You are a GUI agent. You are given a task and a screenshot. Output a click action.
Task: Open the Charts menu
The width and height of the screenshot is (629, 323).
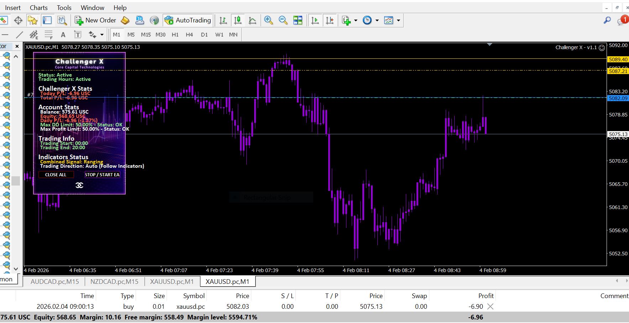click(x=38, y=7)
